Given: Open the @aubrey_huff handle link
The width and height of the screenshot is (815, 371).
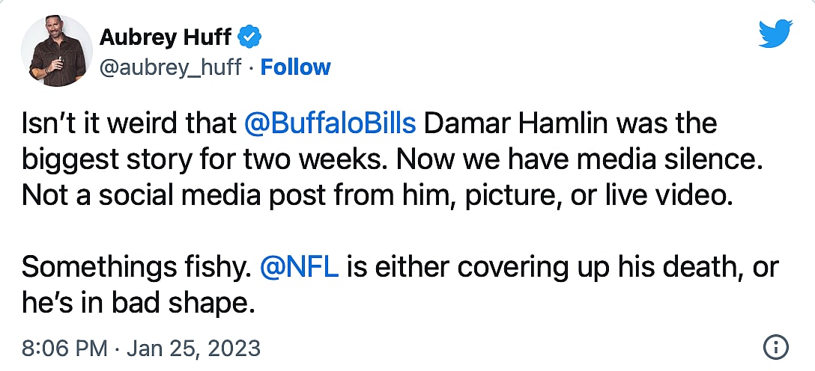Looking at the screenshot, I should 171,67.
